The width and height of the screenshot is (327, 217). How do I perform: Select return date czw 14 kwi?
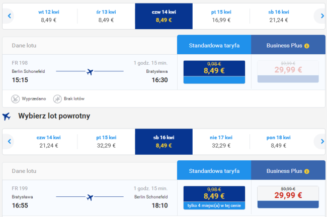(49, 142)
